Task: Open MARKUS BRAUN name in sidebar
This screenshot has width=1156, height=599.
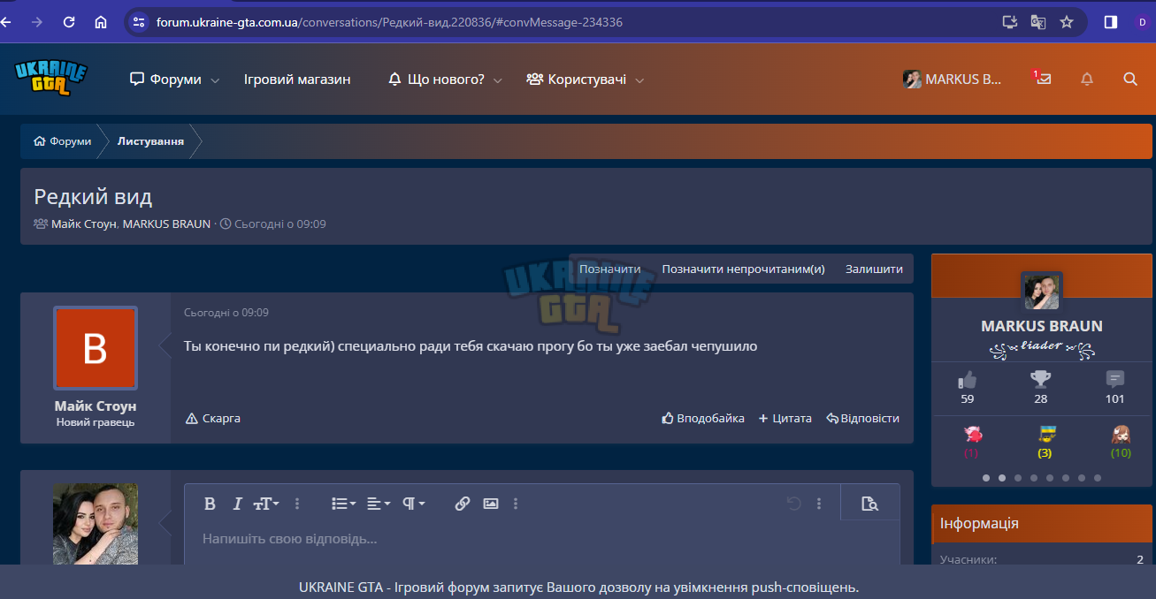Action: click(1042, 326)
